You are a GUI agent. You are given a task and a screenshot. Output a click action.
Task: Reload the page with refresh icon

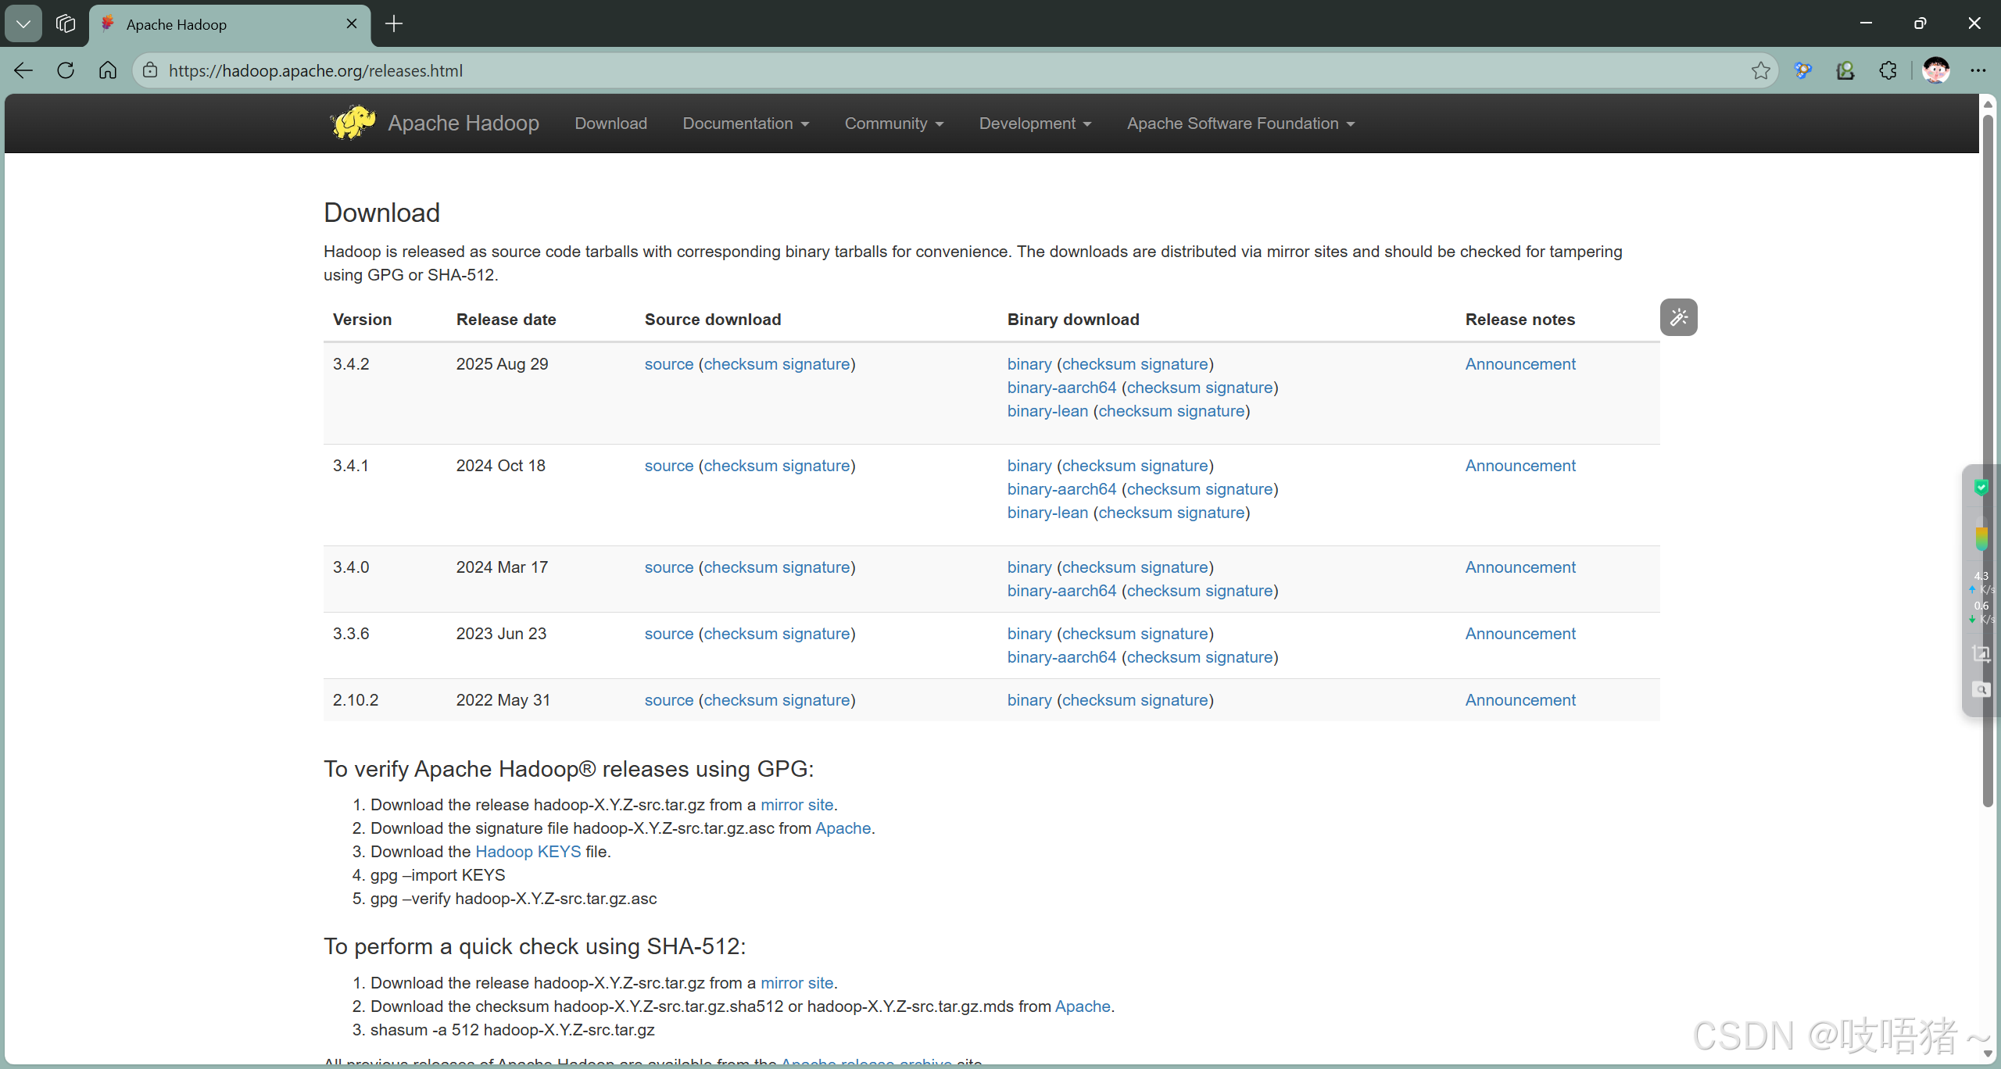(66, 70)
